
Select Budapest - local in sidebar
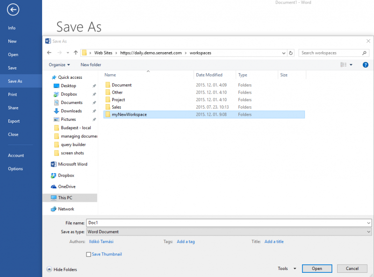coord(76,128)
